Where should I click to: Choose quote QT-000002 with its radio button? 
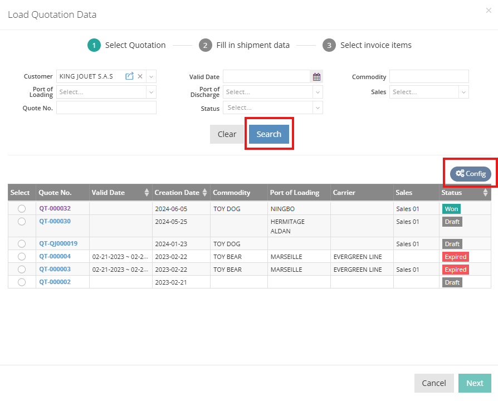point(21,282)
